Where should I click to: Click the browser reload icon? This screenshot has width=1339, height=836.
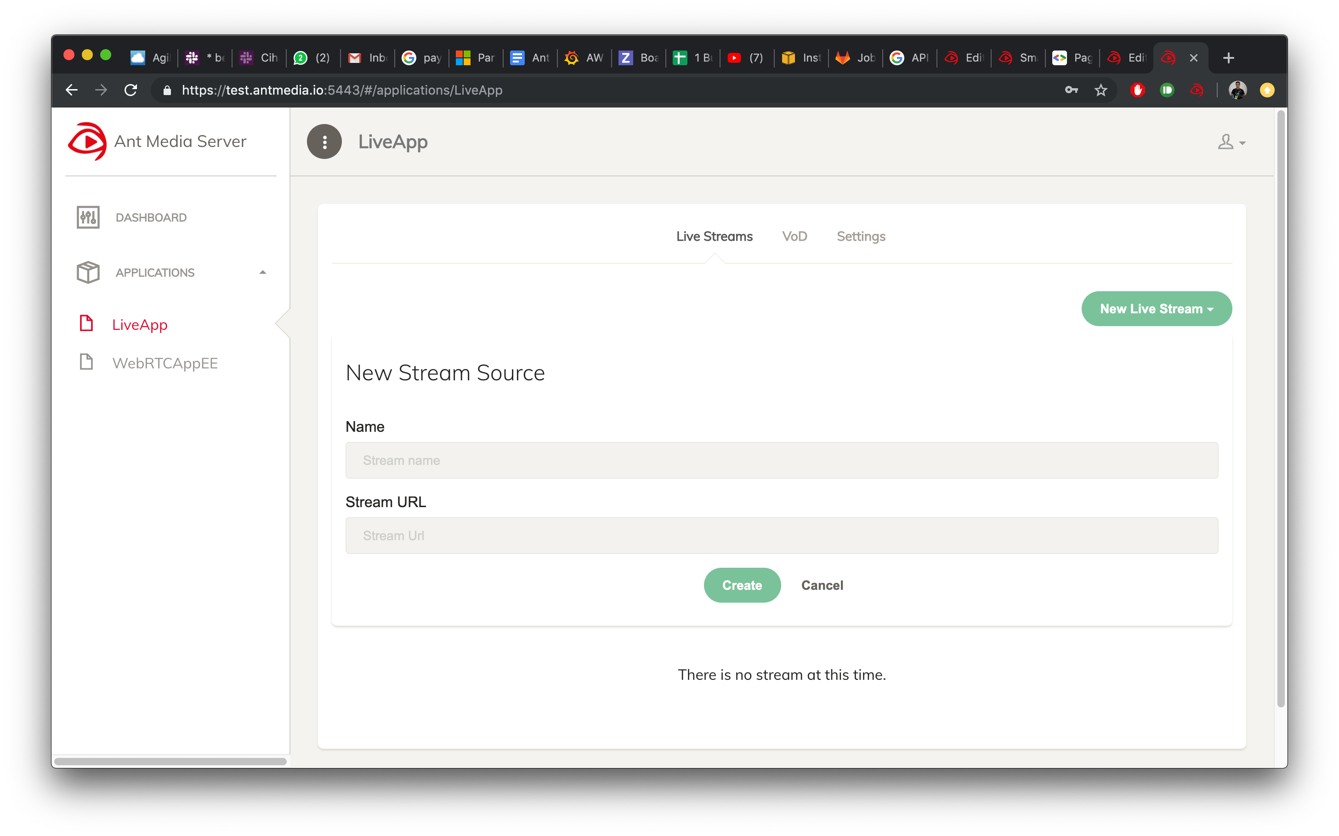coord(131,90)
